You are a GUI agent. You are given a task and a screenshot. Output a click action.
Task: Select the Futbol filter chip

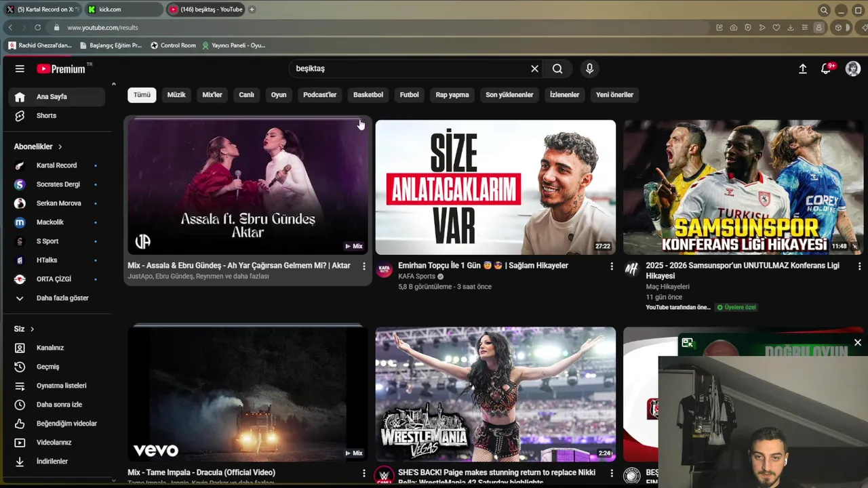[410, 95]
